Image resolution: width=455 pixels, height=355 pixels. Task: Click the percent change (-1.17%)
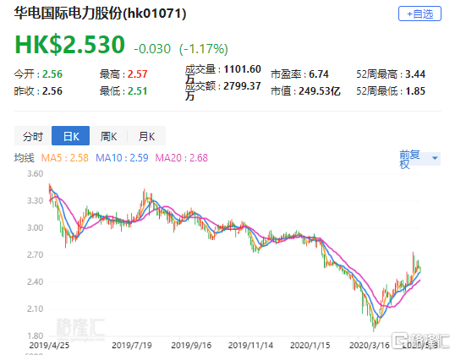[204, 49]
